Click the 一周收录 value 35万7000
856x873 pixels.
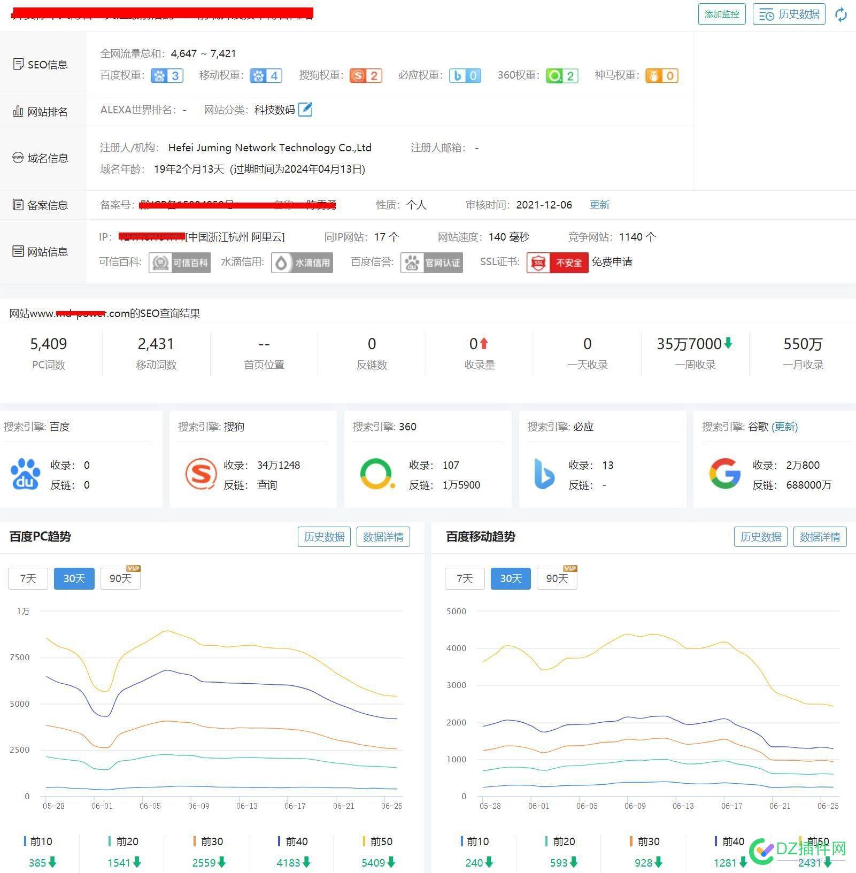click(690, 344)
